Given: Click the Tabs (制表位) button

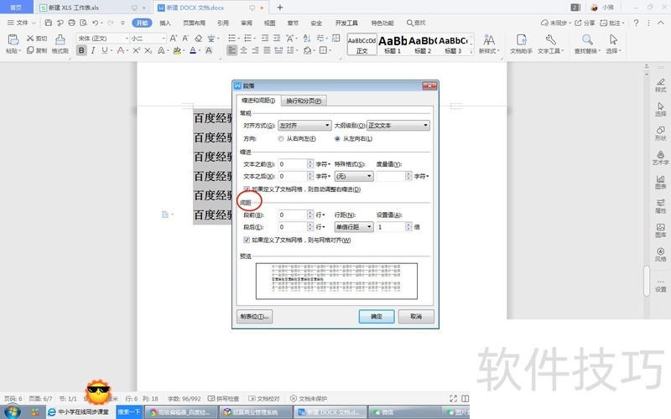Looking at the screenshot, I should pos(255,317).
